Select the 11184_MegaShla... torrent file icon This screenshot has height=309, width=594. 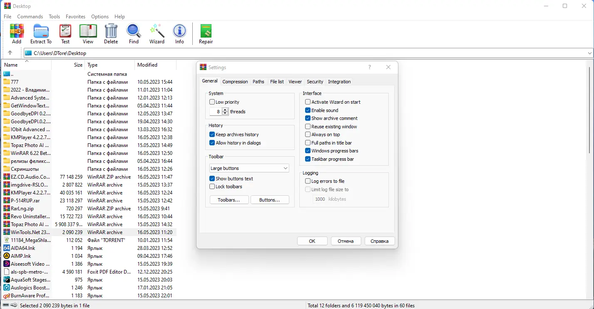point(7,240)
